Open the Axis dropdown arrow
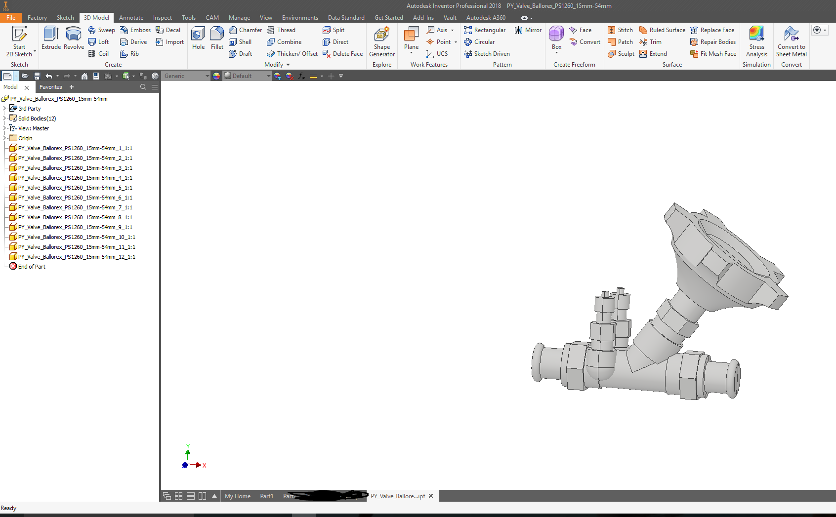Image resolution: width=836 pixels, height=517 pixels. pyautogui.click(x=452, y=30)
